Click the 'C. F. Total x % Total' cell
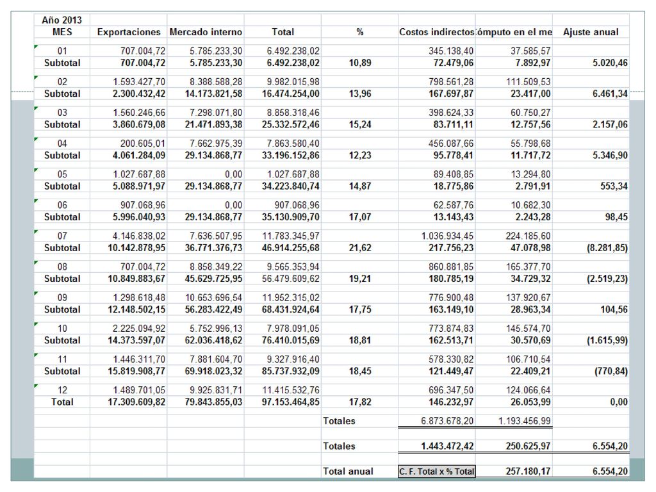 click(437, 471)
